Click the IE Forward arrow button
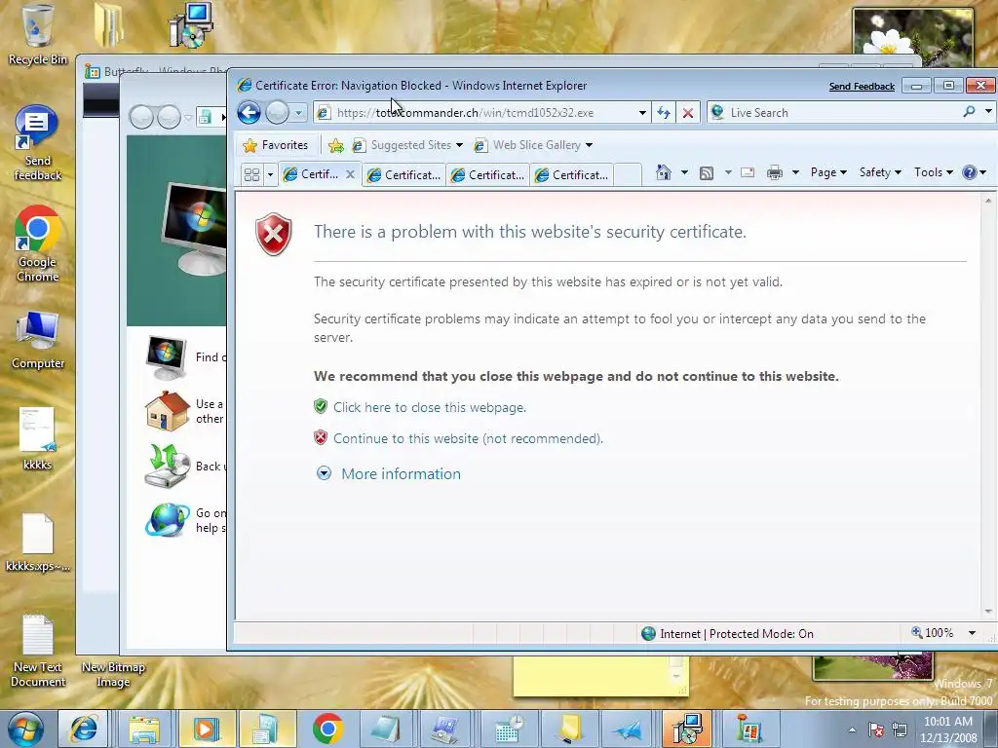The width and height of the screenshot is (998, 748). coord(277,113)
